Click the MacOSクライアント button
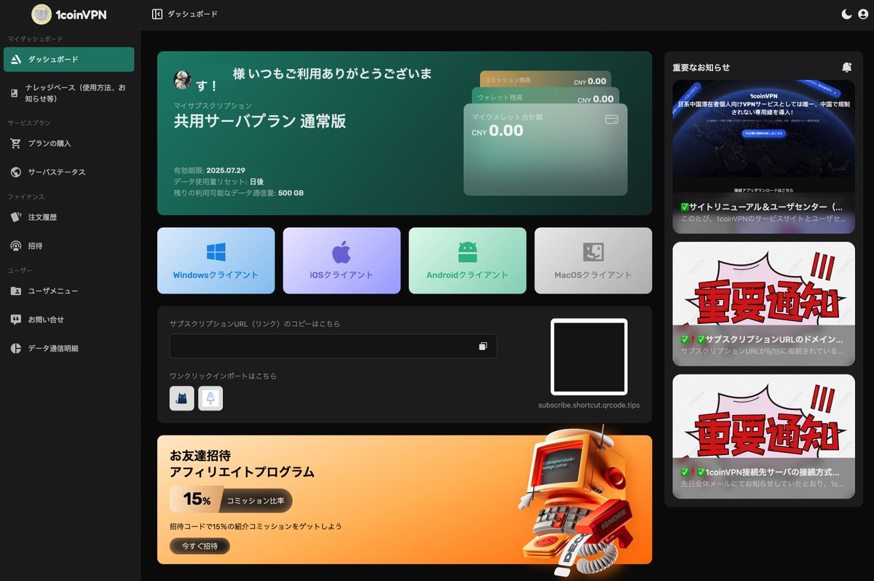The height and width of the screenshot is (581, 874). tap(593, 261)
